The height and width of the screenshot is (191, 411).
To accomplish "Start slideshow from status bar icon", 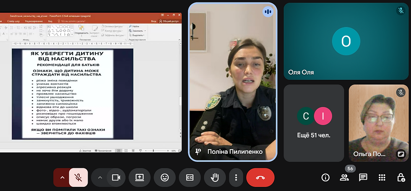I will [x=140, y=151].
